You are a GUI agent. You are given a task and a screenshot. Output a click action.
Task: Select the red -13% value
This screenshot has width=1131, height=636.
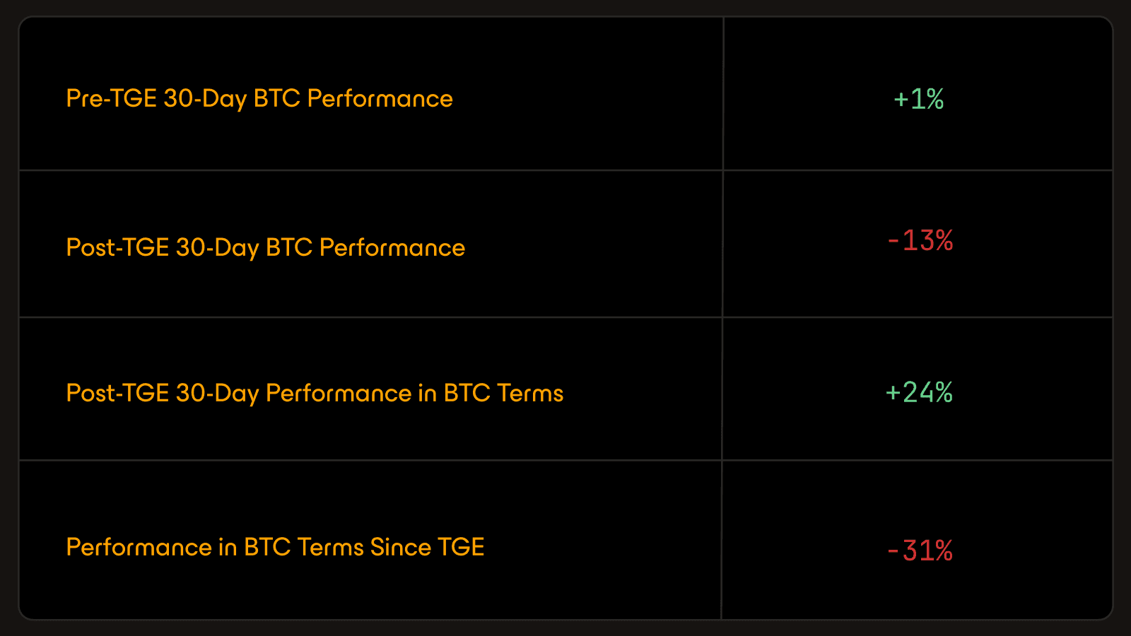coord(920,241)
